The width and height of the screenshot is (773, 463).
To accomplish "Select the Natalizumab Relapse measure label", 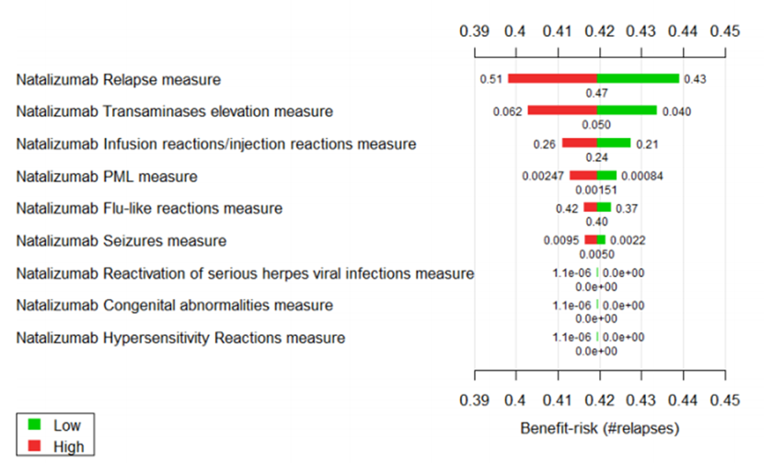I will point(118,79).
